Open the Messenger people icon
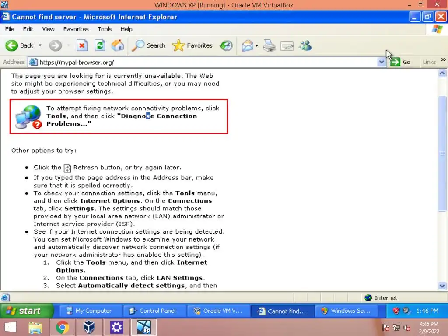This screenshot has height=336, width=448. [305, 45]
